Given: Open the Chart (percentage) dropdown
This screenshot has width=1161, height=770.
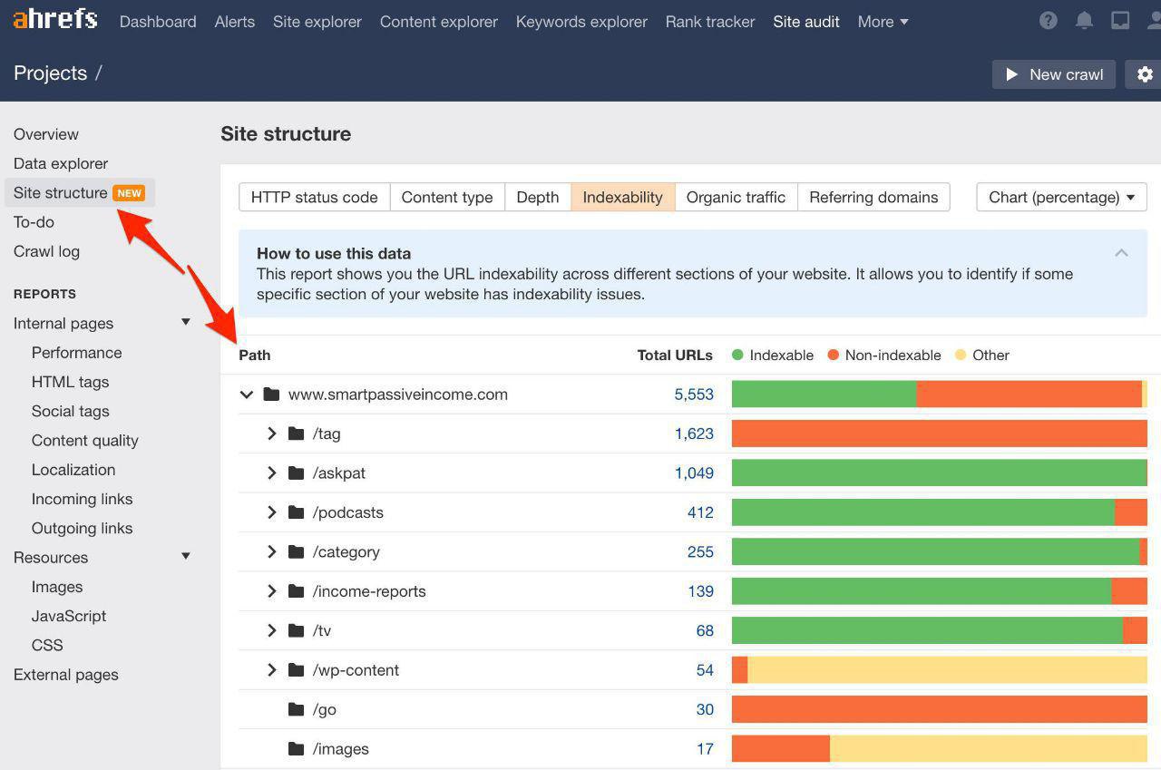Looking at the screenshot, I should pyautogui.click(x=1061, y=197).
